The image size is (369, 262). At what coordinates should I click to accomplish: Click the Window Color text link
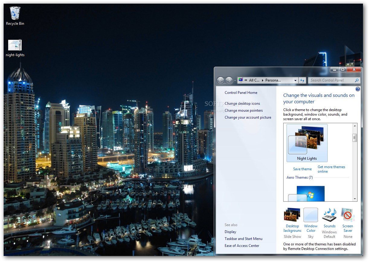click(311, 228)
